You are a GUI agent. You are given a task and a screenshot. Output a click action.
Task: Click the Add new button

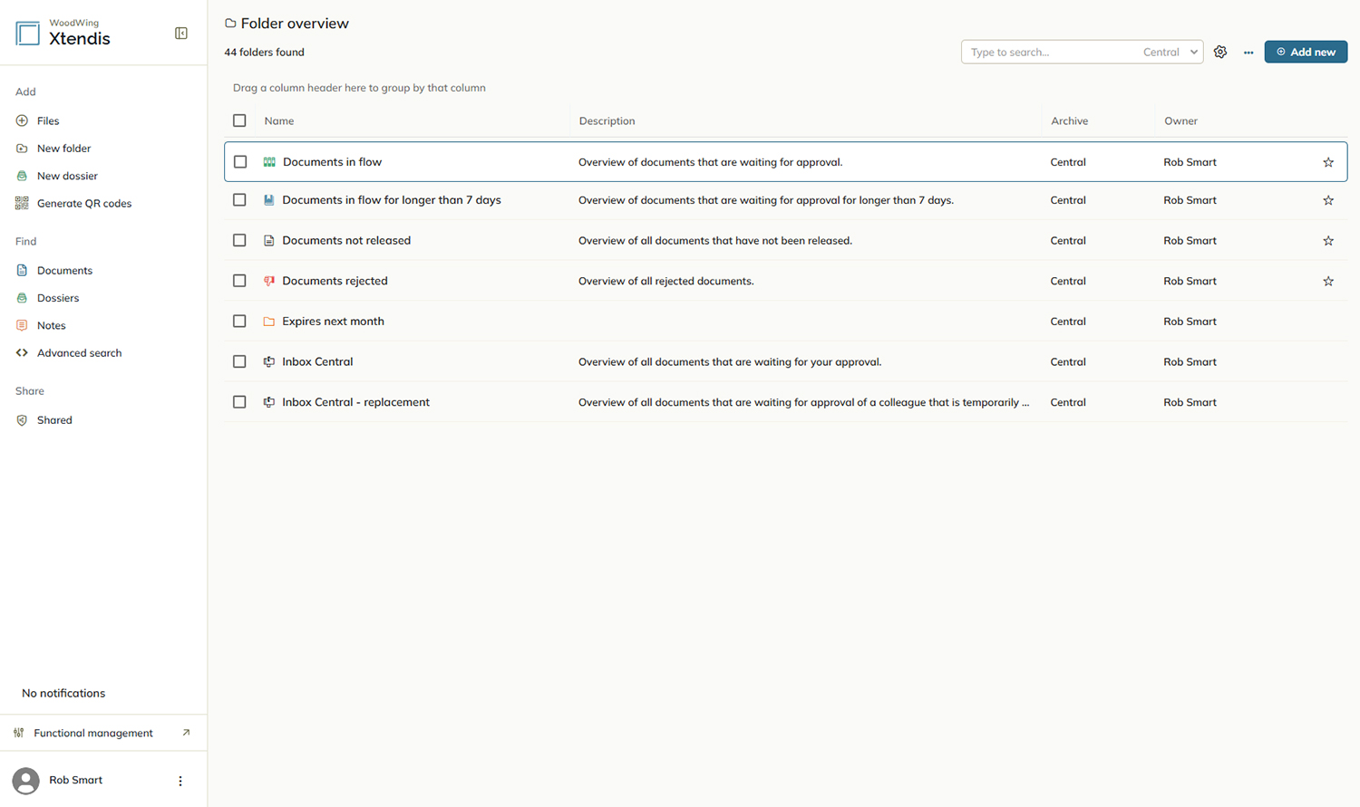coord(1306,52)
